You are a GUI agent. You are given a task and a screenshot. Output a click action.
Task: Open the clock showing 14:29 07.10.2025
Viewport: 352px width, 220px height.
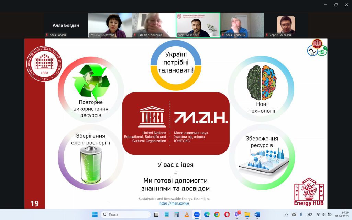(x=342, y=214)
